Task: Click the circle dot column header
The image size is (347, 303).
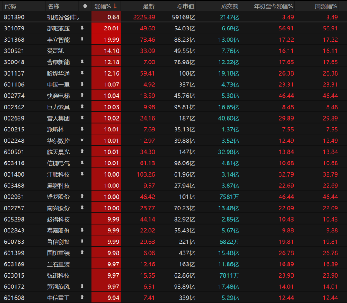Action: pyautogui.click(x=85, y=6)
